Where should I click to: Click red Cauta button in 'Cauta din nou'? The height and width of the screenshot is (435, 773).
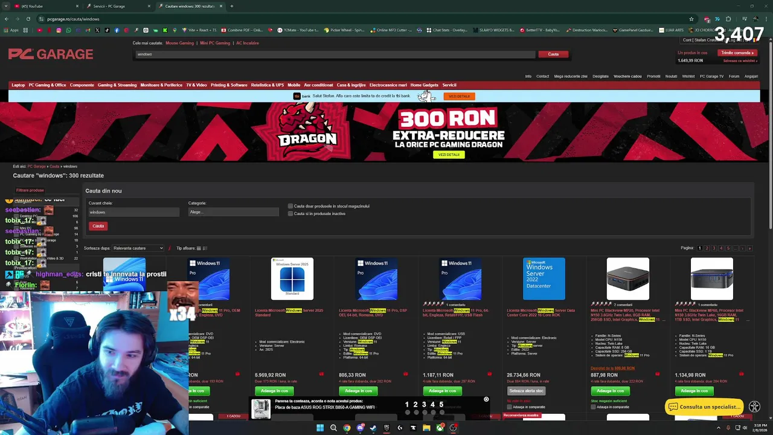(x=98, y=226)
